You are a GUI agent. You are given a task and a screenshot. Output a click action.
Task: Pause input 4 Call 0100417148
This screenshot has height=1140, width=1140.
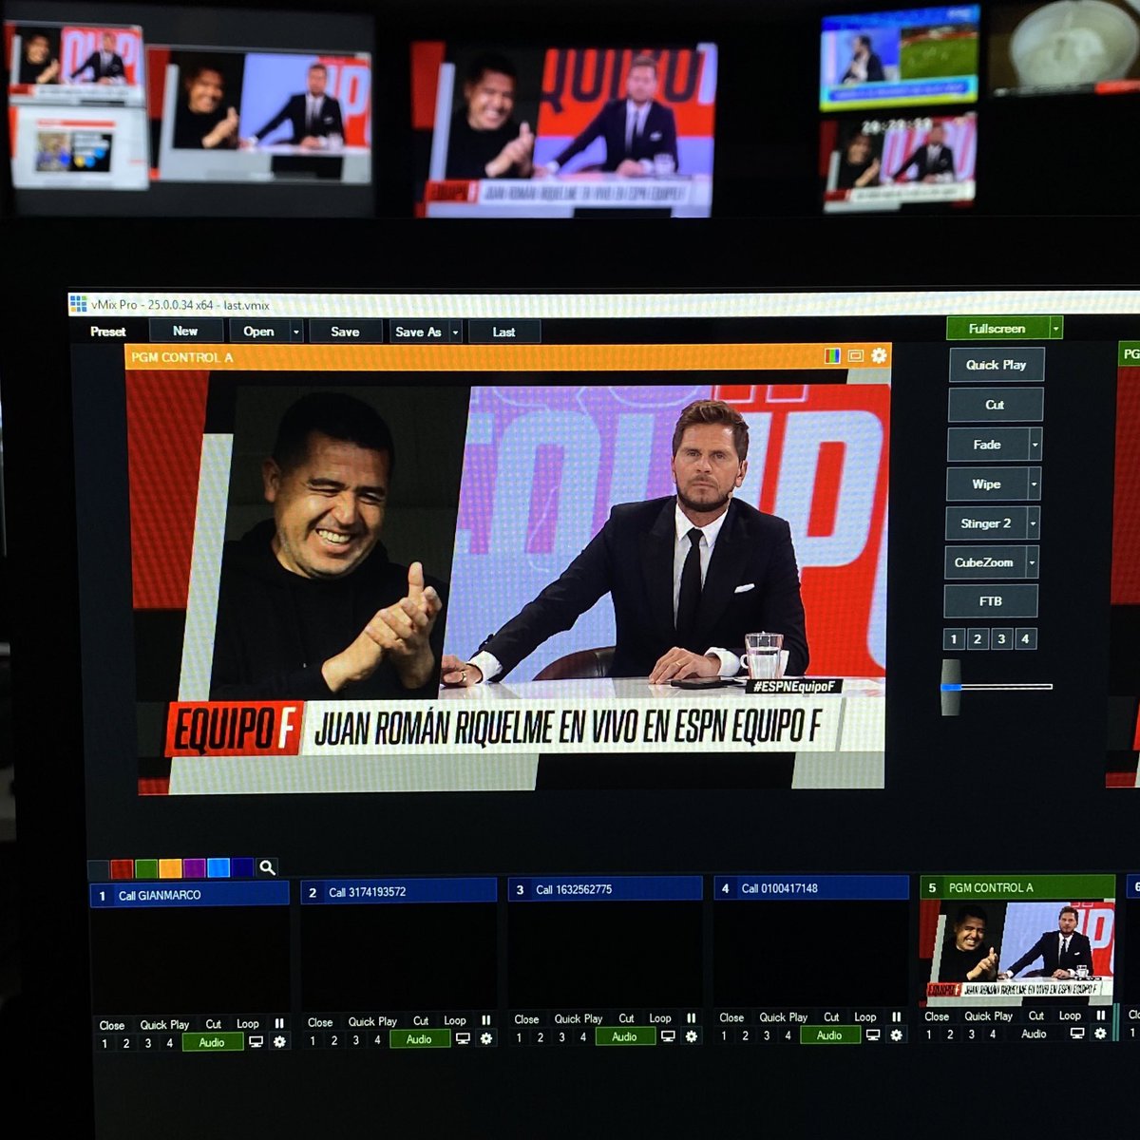[x=896, y=1016]
